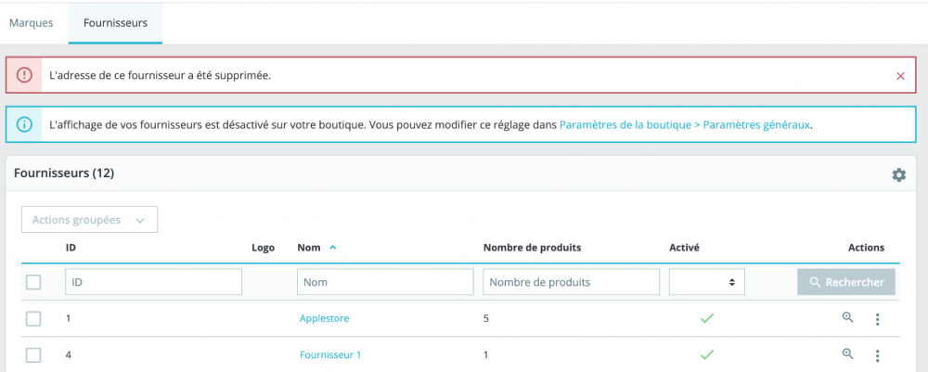Click the magnifier view icon for Applestore

847,317
